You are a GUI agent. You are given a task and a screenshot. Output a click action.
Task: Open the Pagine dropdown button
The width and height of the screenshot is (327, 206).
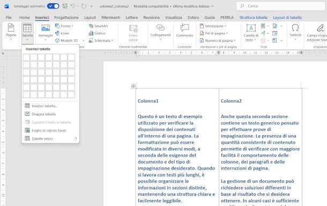pos(11,32)
